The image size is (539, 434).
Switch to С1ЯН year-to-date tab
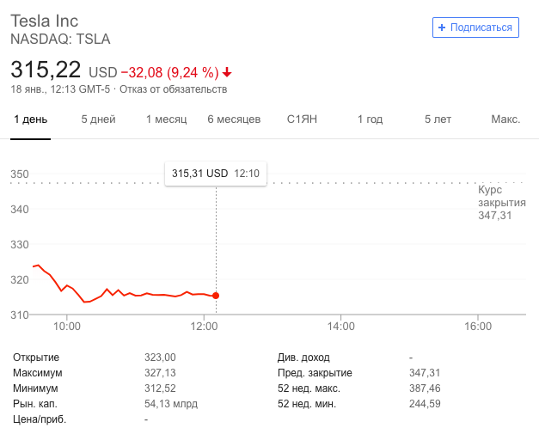[x=302, y=119]
